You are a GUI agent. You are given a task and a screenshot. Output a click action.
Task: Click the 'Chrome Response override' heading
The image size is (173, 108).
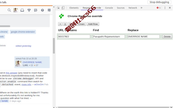pos(85,16)
